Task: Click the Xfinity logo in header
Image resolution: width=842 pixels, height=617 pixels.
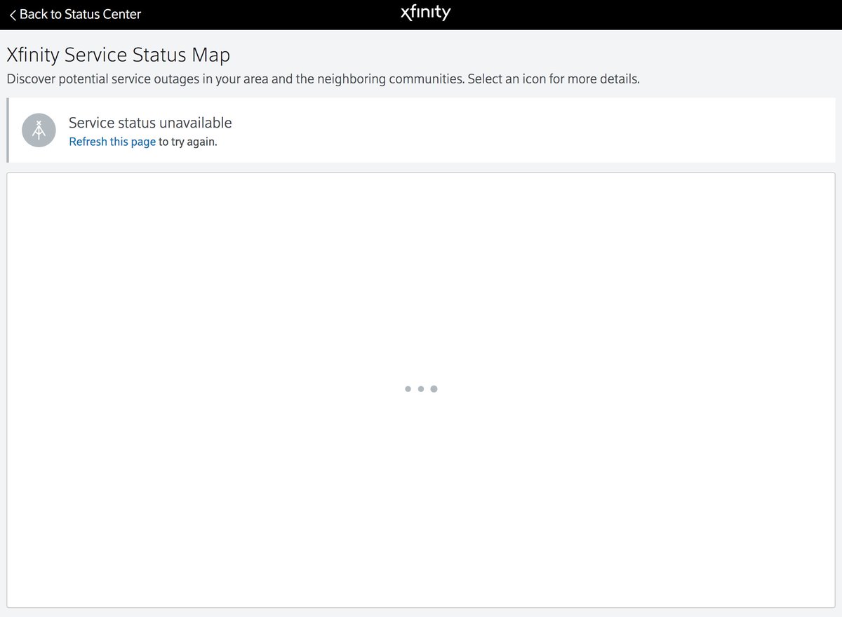Action: coord(425,13)
